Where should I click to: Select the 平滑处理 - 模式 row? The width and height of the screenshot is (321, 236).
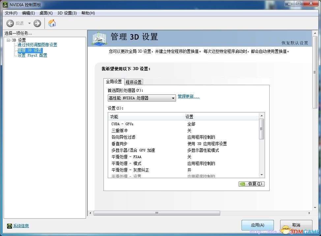tap(184, 163)
